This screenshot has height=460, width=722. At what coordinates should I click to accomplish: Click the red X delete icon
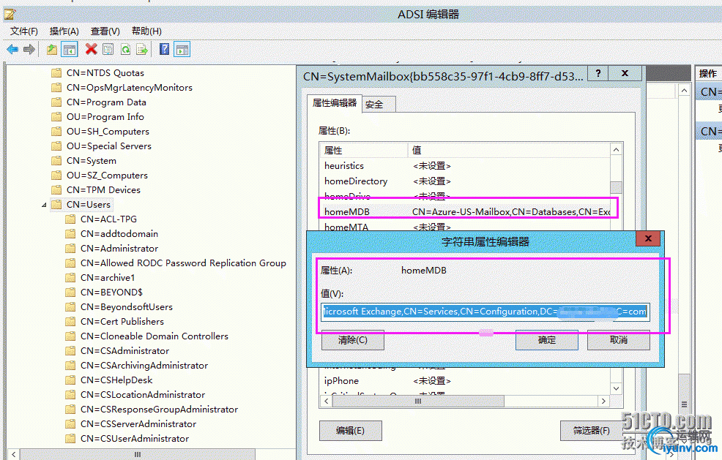[x=92, y=49]
